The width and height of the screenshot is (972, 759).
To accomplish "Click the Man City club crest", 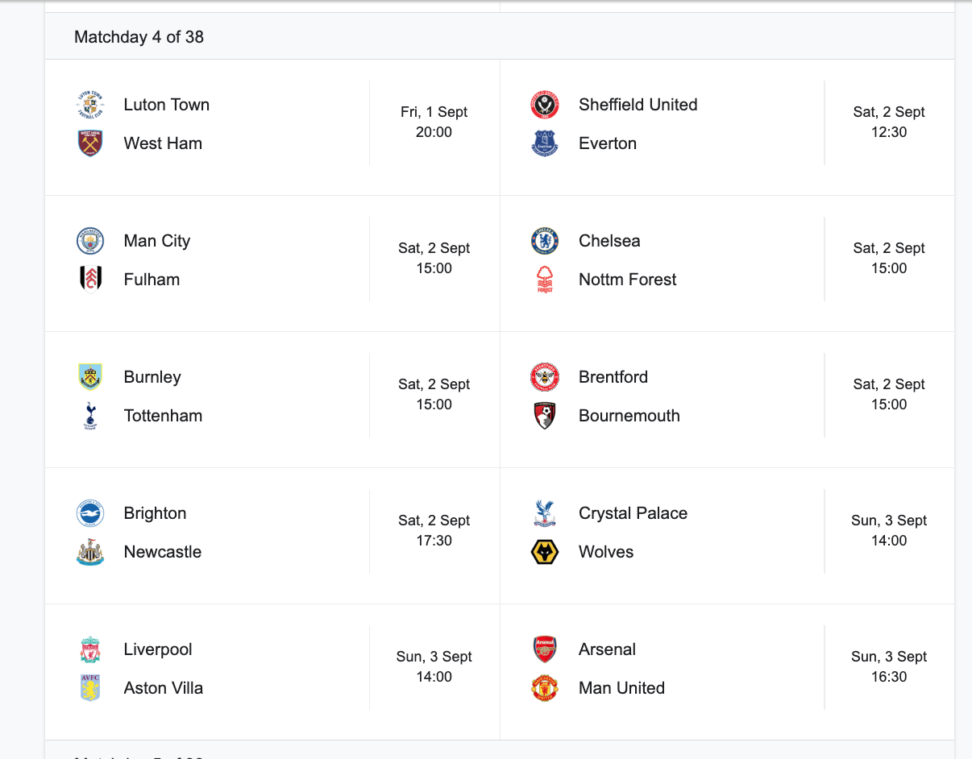I will click(x=90, y=241).
